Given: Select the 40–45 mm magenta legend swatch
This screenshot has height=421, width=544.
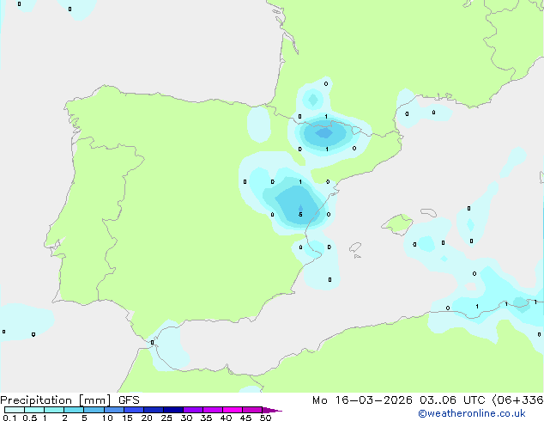Looking at the screenshot, I should (x=233, y=410).
